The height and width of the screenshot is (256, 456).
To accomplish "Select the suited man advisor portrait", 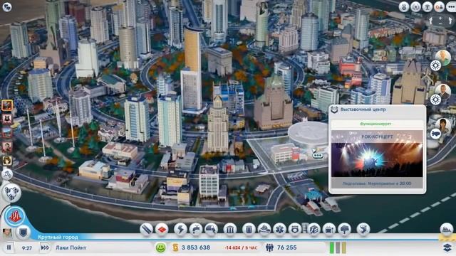I will (x=443, y=92).
